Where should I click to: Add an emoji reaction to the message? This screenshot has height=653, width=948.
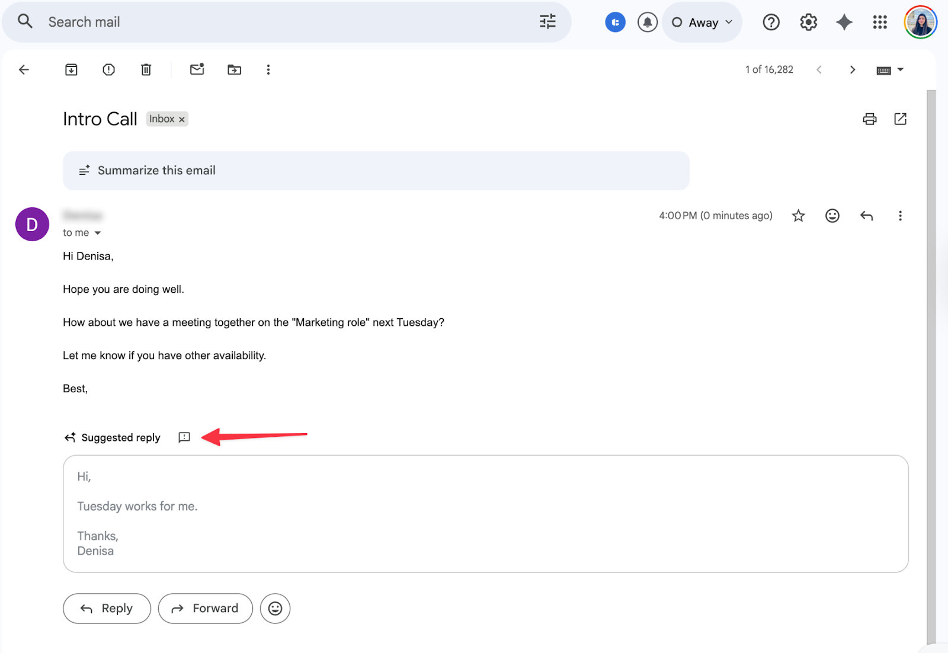[x=832, y=216]
